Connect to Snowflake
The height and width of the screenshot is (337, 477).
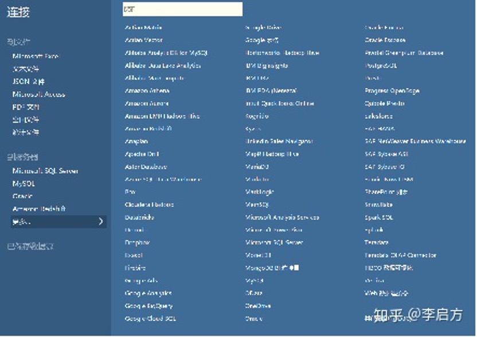[378, 205]
